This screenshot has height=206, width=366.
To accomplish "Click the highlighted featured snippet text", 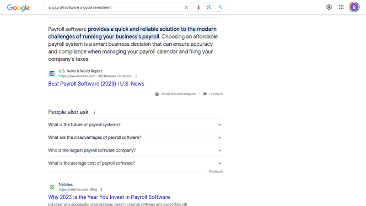I will click(132, 33).
